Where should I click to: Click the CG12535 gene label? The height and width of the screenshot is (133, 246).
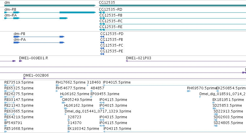[107, 3]
